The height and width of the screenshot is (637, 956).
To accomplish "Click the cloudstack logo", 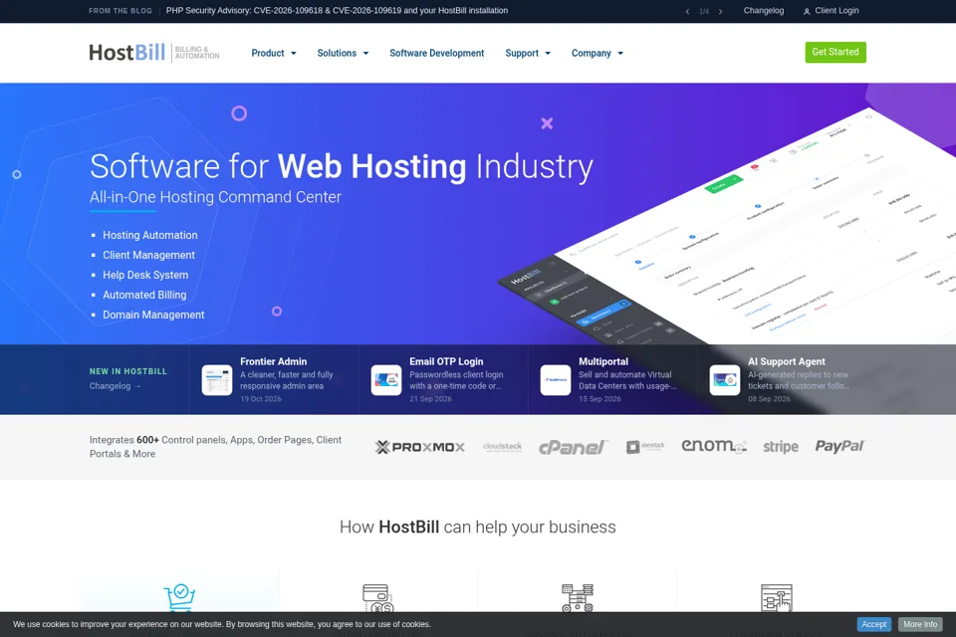I will point(502,447).
